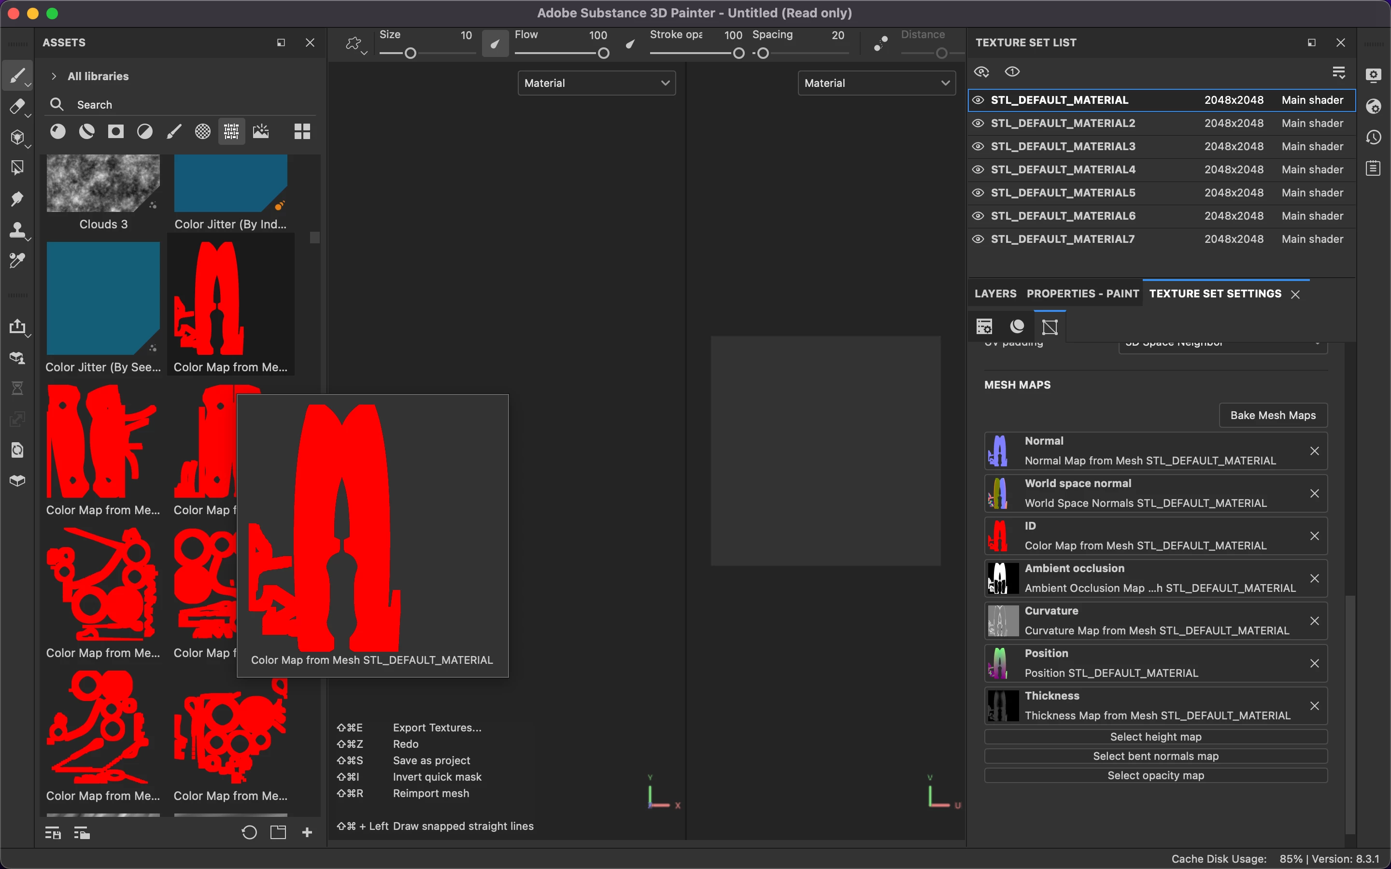The image size is (1391, 869).
Task: Expand the All libraries tree
Action: 54,76
